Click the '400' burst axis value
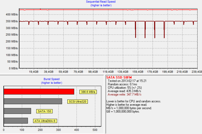This screenshot has height=134, width=202. pos(77,130)
